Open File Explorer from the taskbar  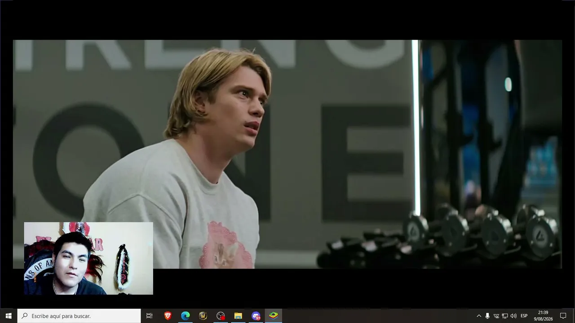[x=238, y=316]
